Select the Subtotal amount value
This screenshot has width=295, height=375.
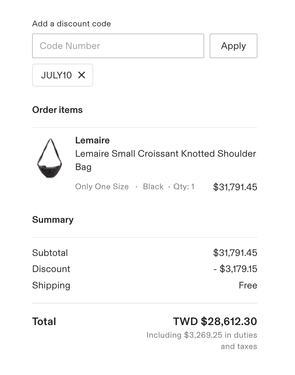click(x=235, y=253)
